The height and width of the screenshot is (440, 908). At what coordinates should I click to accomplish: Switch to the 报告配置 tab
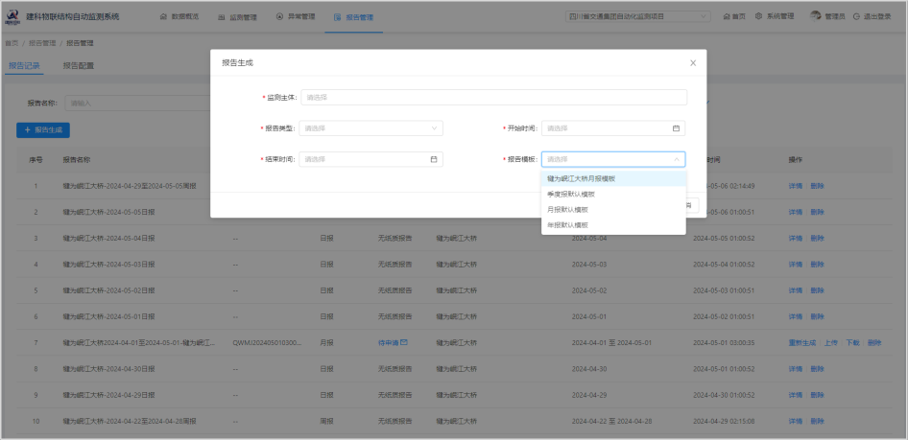(78, 66)
